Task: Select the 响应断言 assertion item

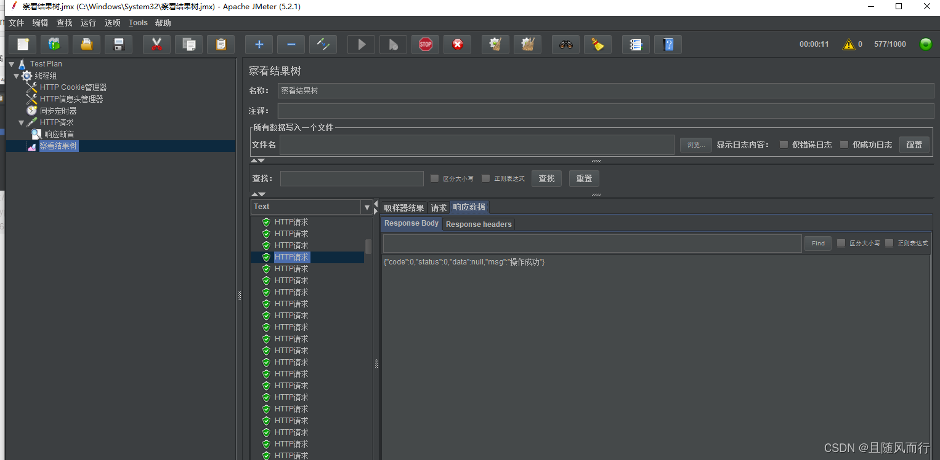Action: pyautogui.click(x=59, y=134)
